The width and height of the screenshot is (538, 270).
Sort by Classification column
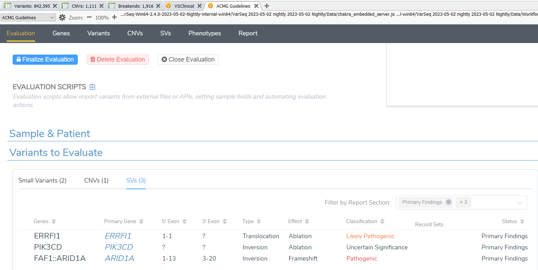tap(382, 221)
